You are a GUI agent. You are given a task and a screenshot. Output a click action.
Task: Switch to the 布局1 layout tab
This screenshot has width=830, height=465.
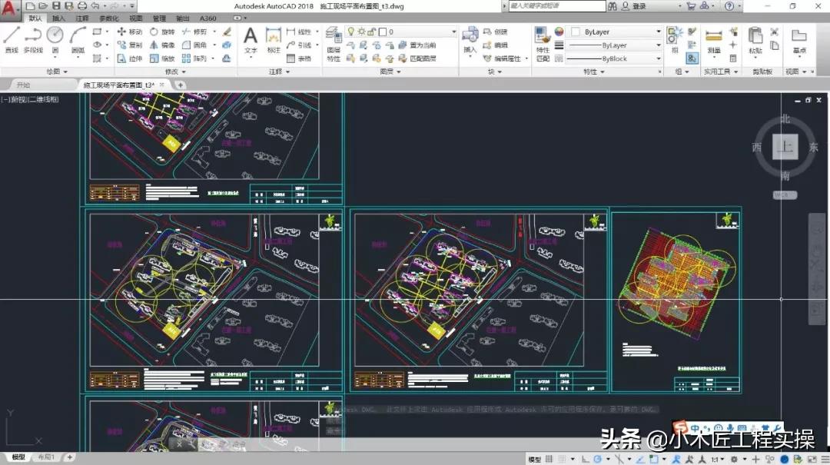pyautogui.click(x=46, y=458)
